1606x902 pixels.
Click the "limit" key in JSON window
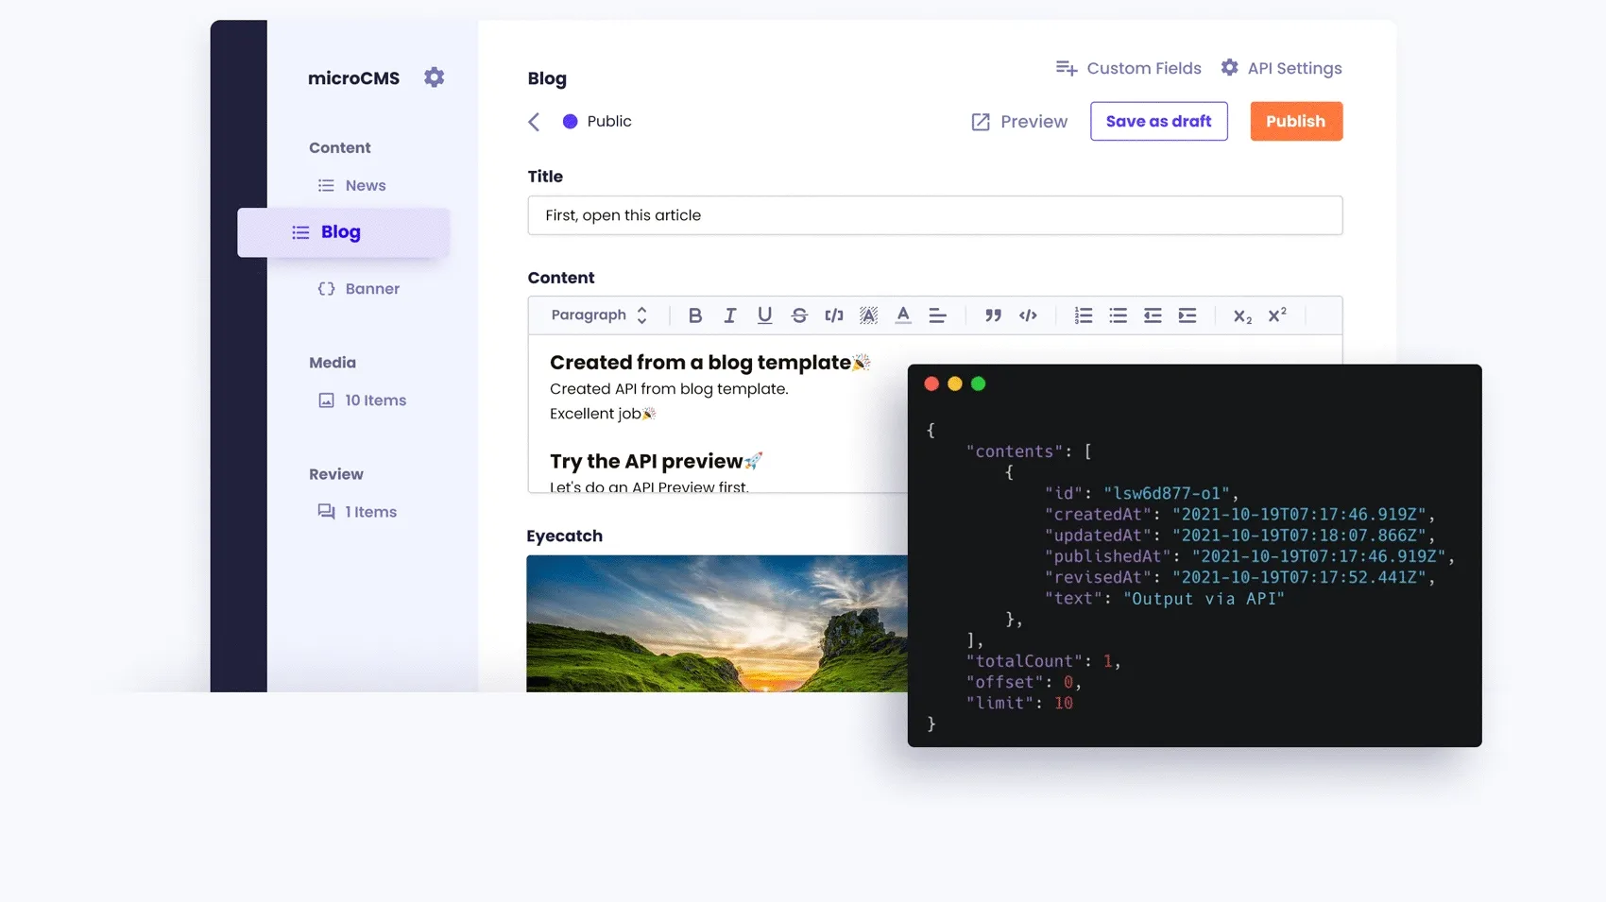[x=1000, y=703]
